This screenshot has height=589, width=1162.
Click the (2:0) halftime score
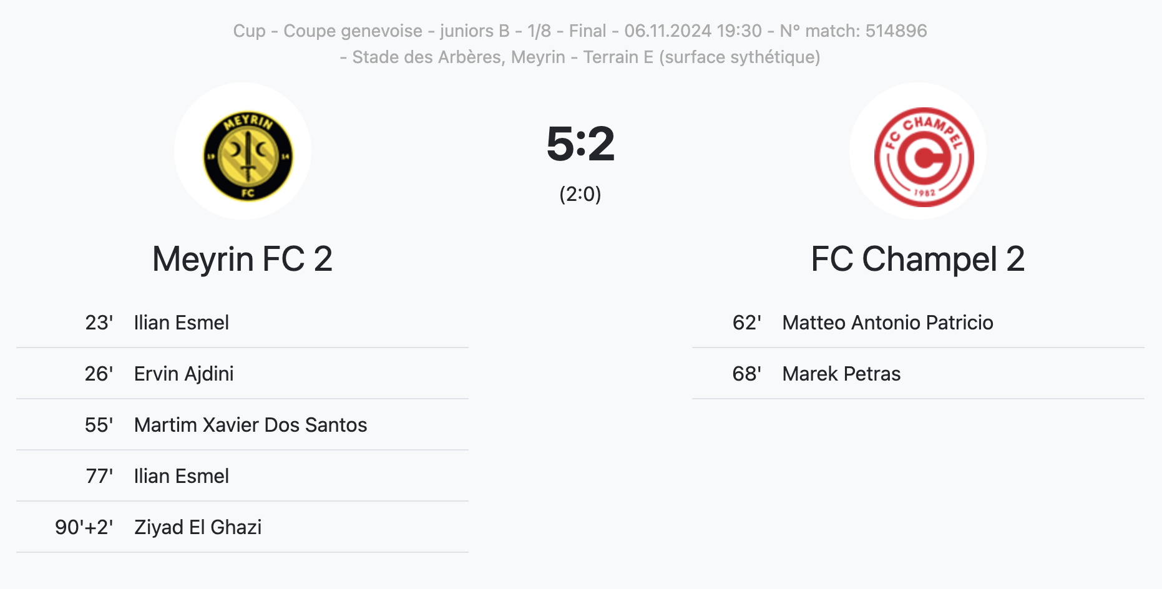pyautogui.click(x=580, y=194)
